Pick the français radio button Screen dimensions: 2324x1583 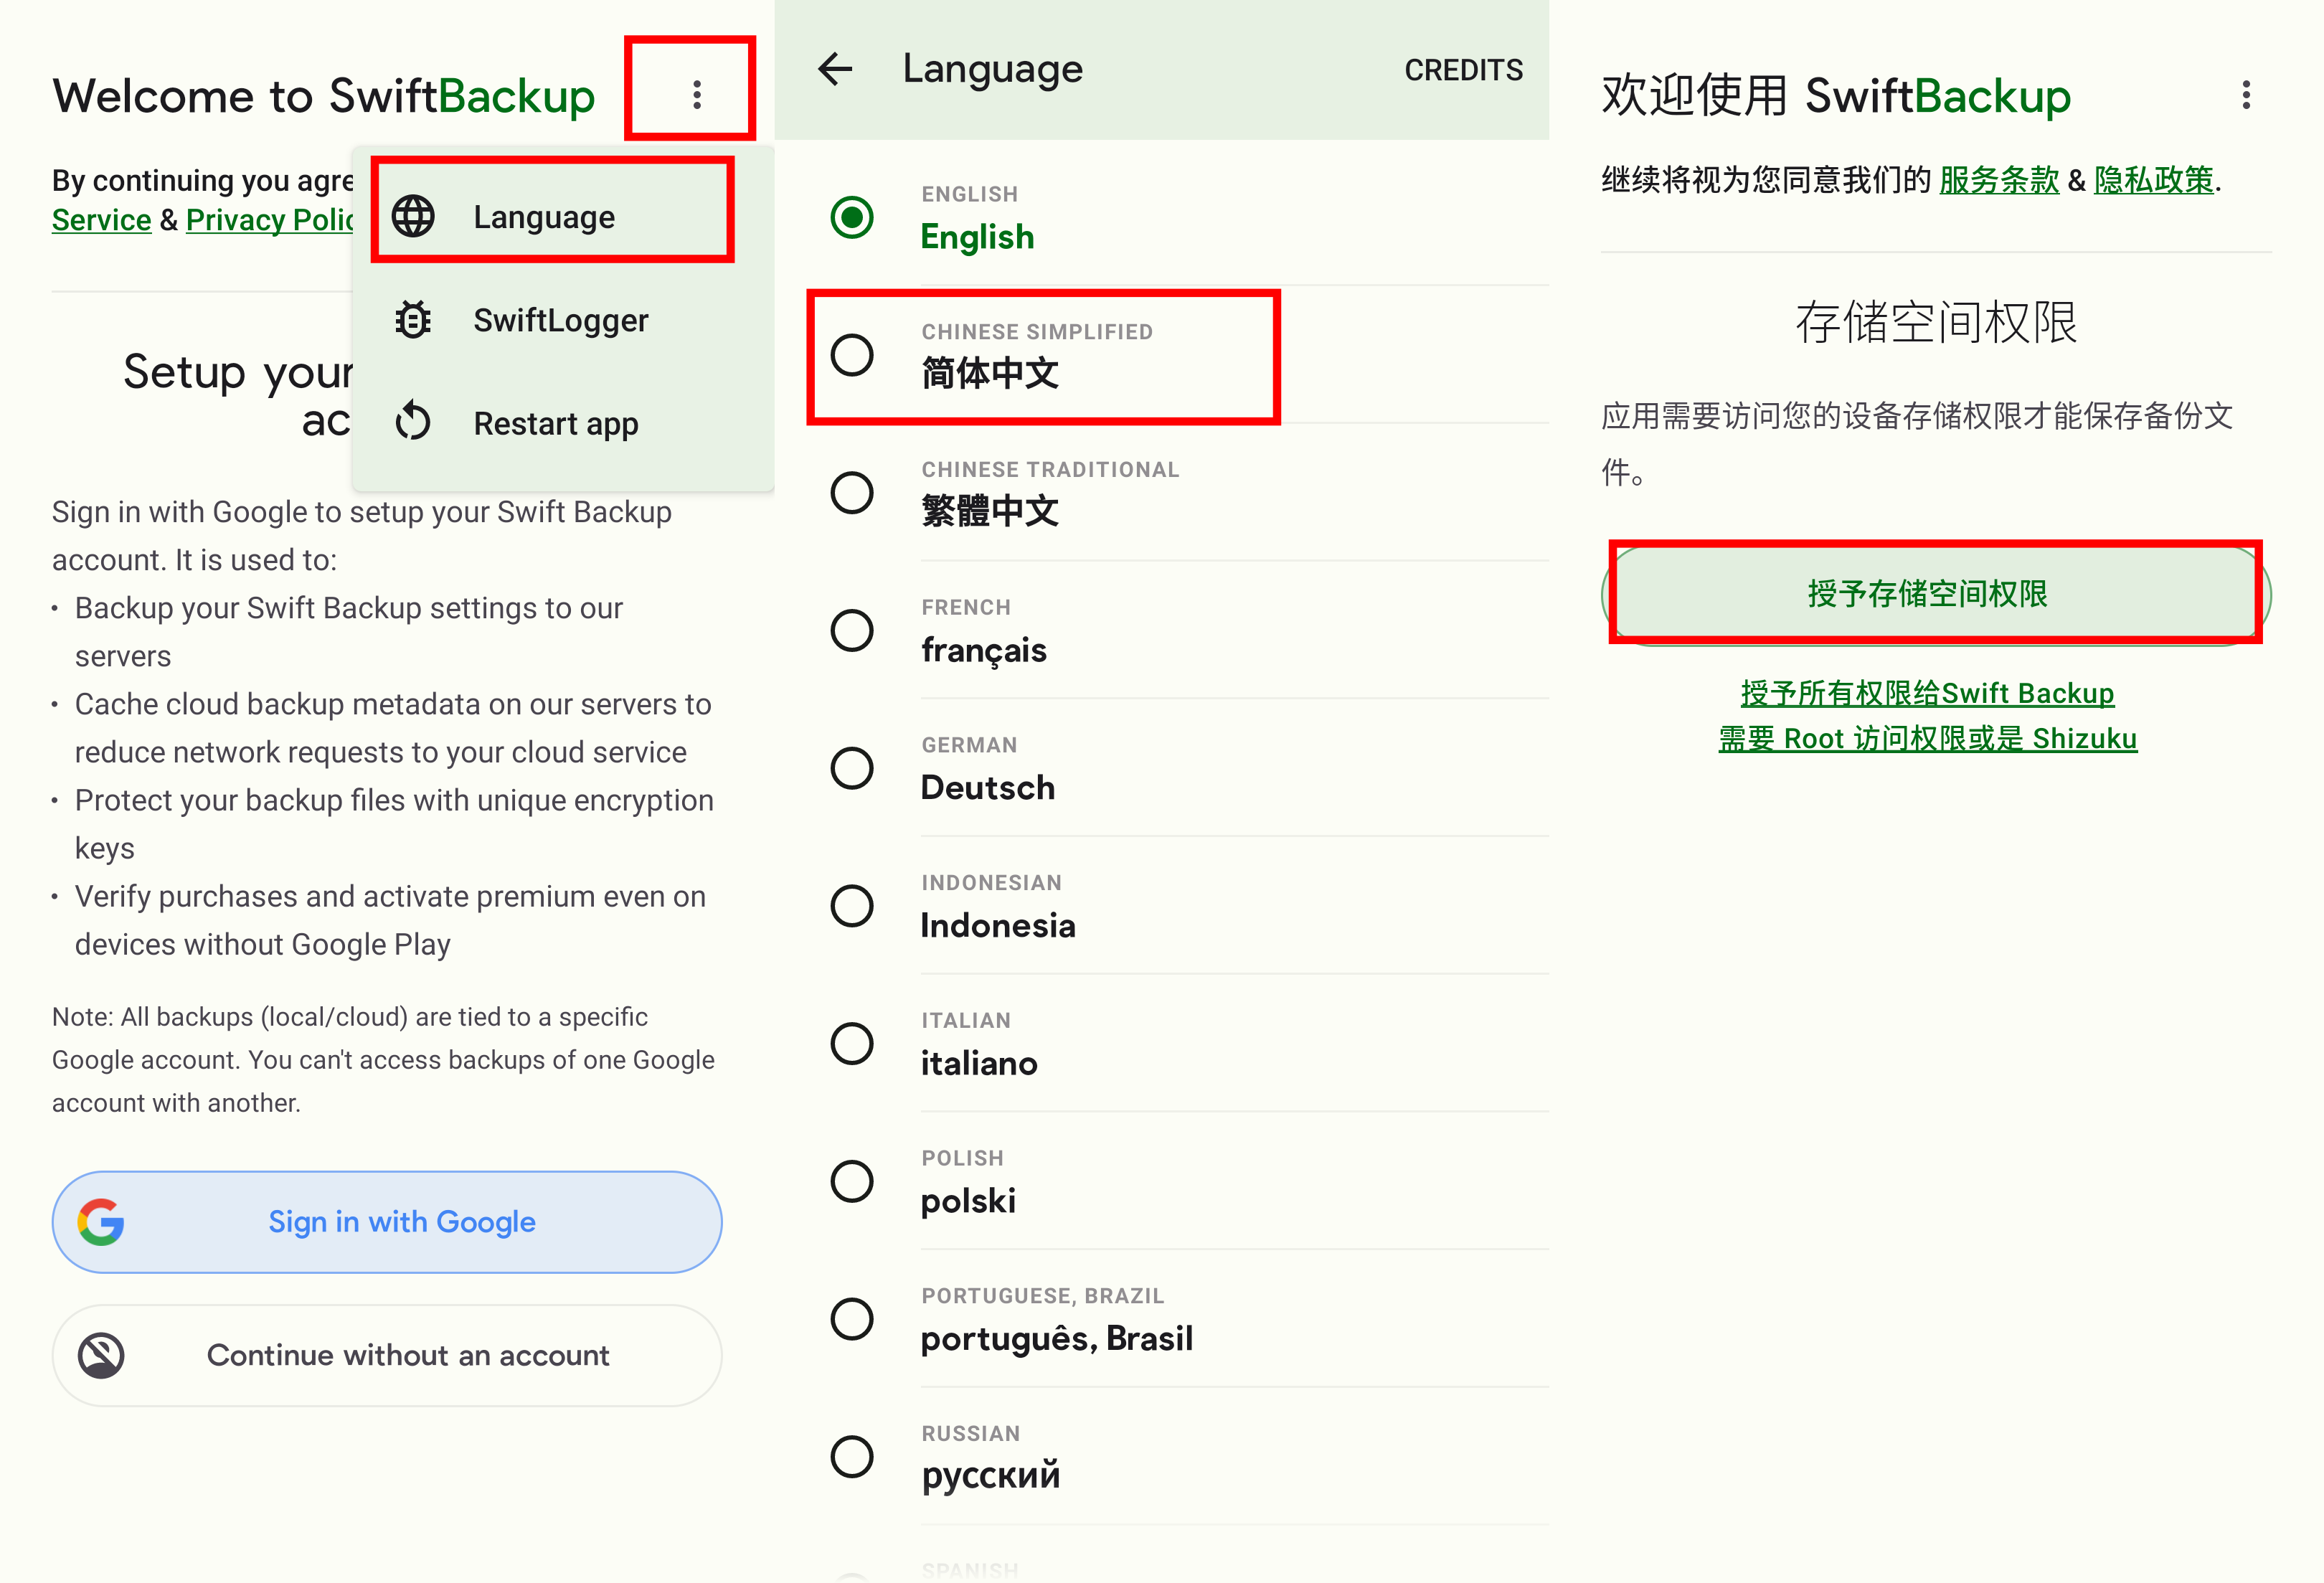point(852,630)
